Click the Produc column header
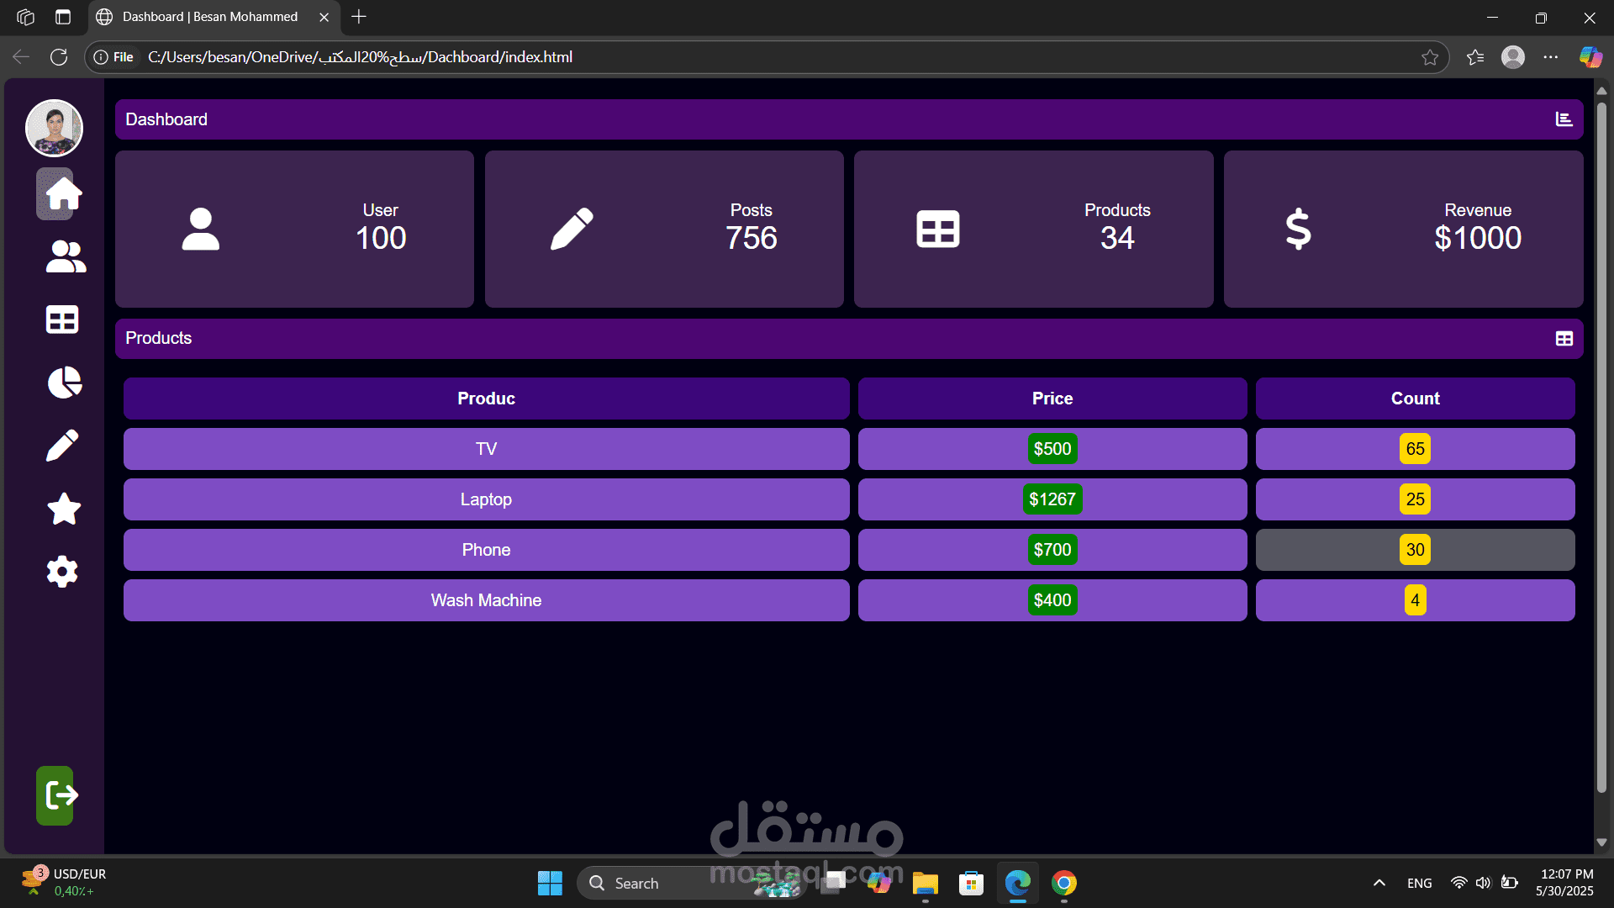1614x908 pixels. coord(486,399)
